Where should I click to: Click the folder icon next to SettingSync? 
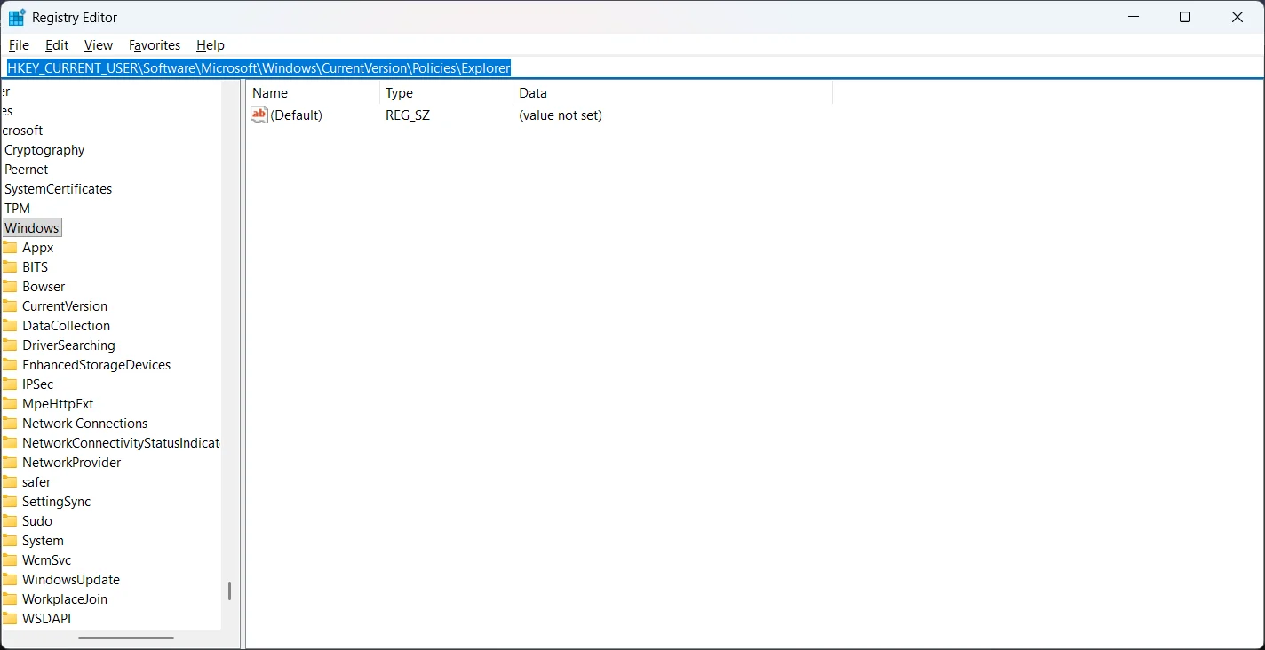[x=10, y=501]
